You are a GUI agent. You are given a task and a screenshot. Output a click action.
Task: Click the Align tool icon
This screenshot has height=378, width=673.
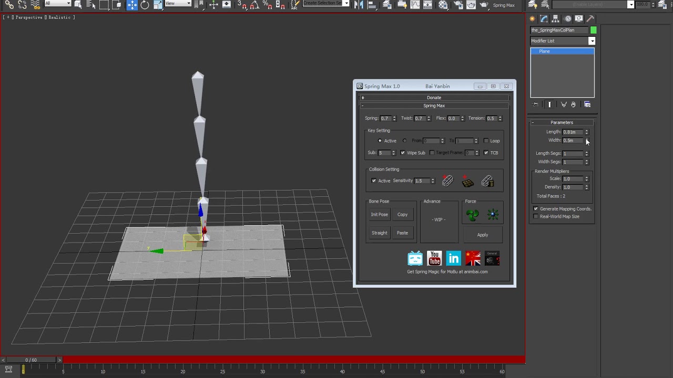tap(371, 4)
